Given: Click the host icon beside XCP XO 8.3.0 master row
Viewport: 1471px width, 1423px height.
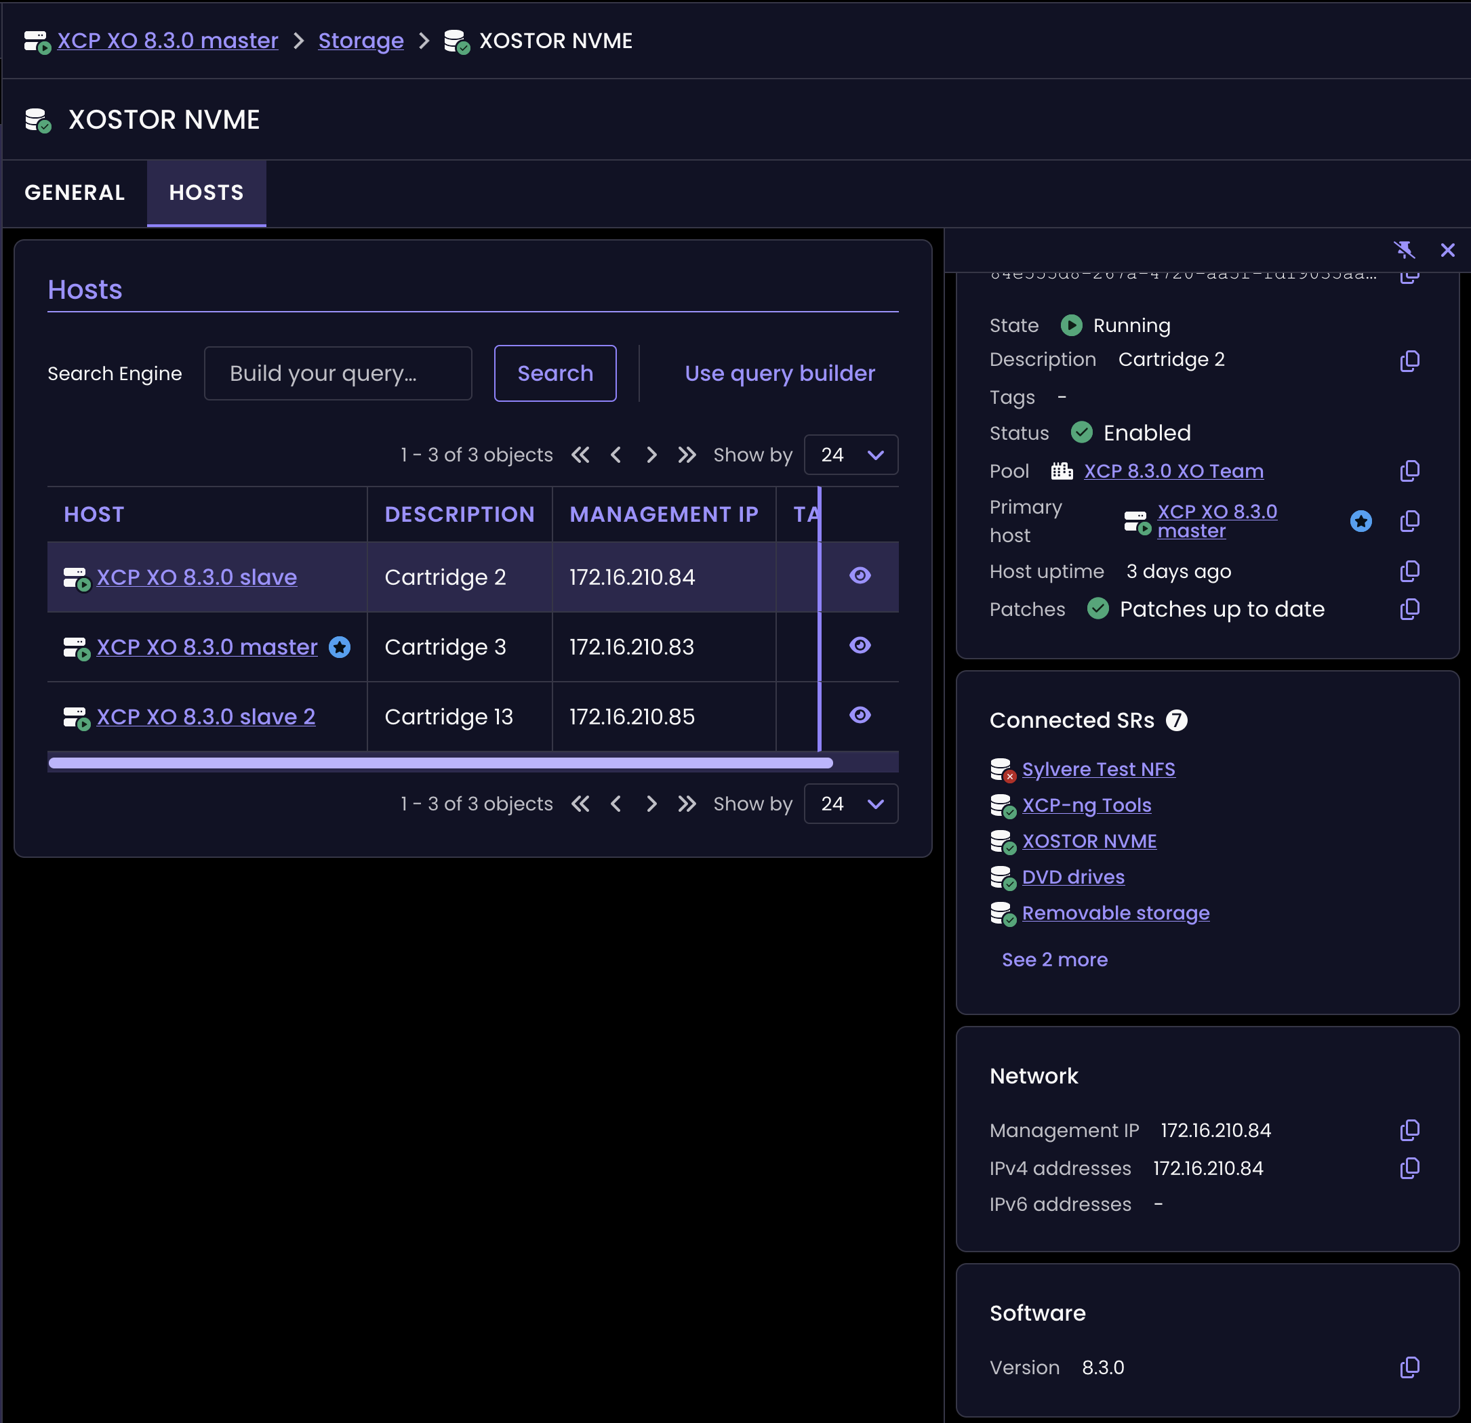Looking at the screenshot, I should pos(77,648).
